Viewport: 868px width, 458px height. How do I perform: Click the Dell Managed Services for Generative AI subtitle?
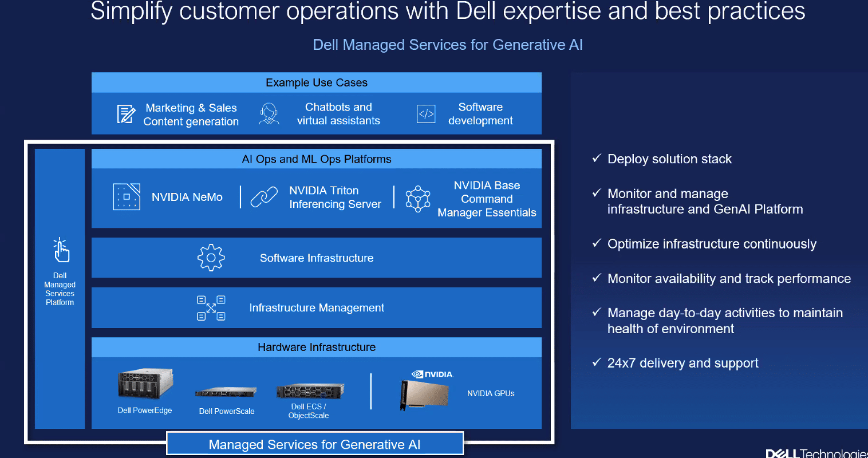(x=448, y=45)
